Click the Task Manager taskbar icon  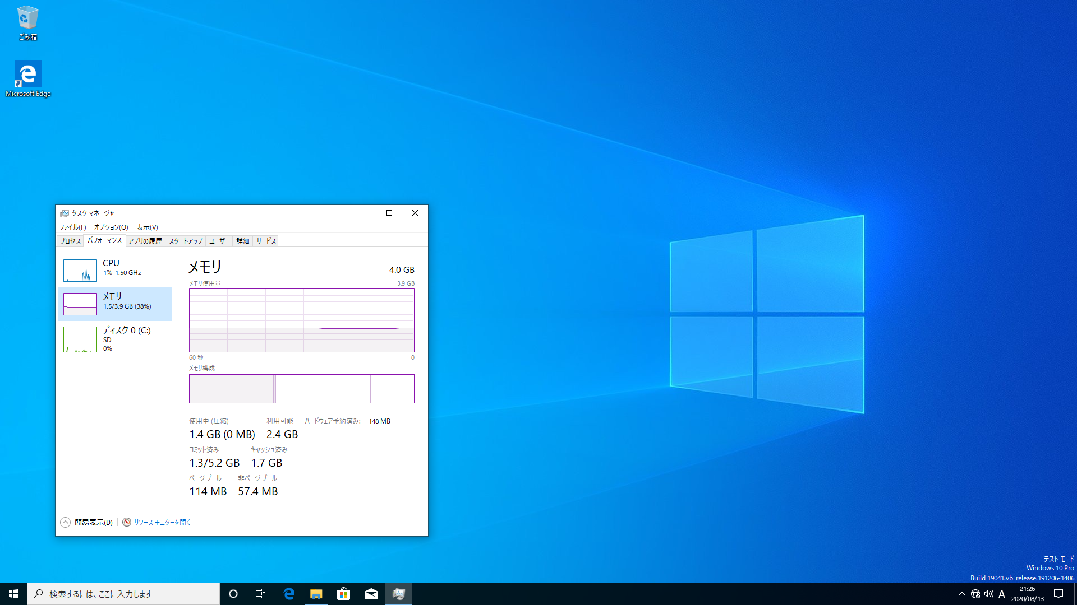(399, 594)
